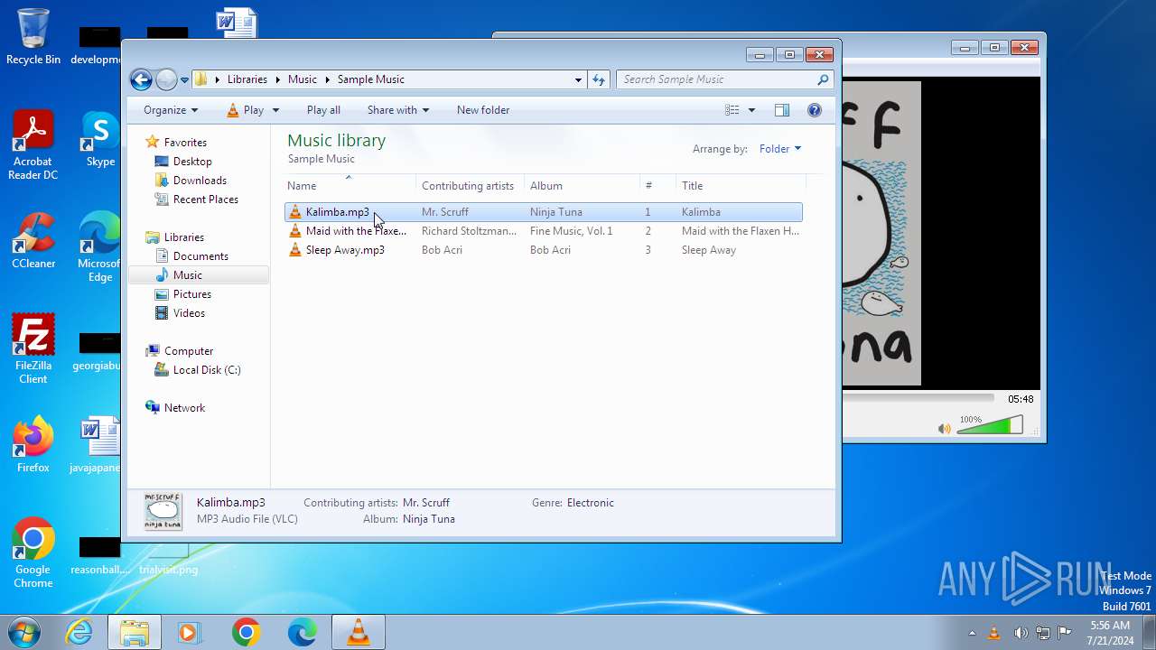Select Network in navigation pane
The image size is (1156, 650).
[184, 408]
